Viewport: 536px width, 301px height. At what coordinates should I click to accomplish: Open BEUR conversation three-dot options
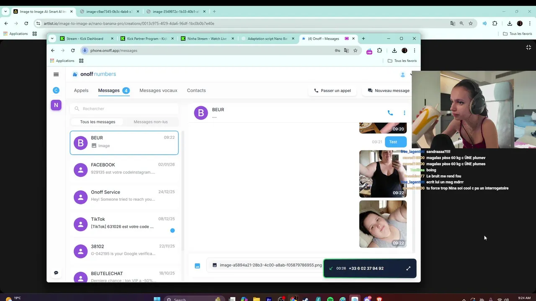coord(404,113)
